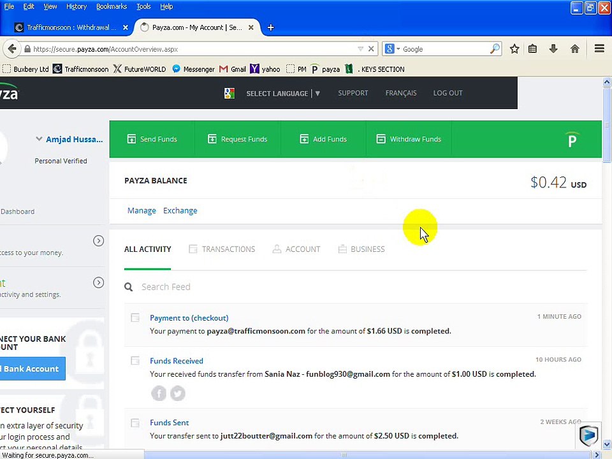Click the Twitter share icon

coord(178,393)
